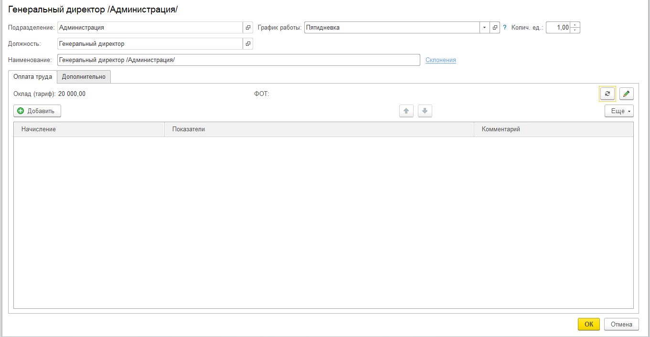The image size is (650, 337).
Task: Click the Отмена button
Action: [x=621, y=324]
